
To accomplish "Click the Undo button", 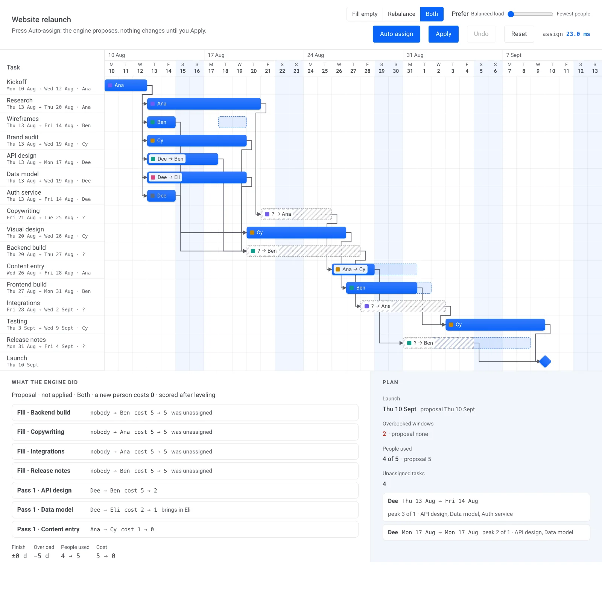I will (481, 34).
